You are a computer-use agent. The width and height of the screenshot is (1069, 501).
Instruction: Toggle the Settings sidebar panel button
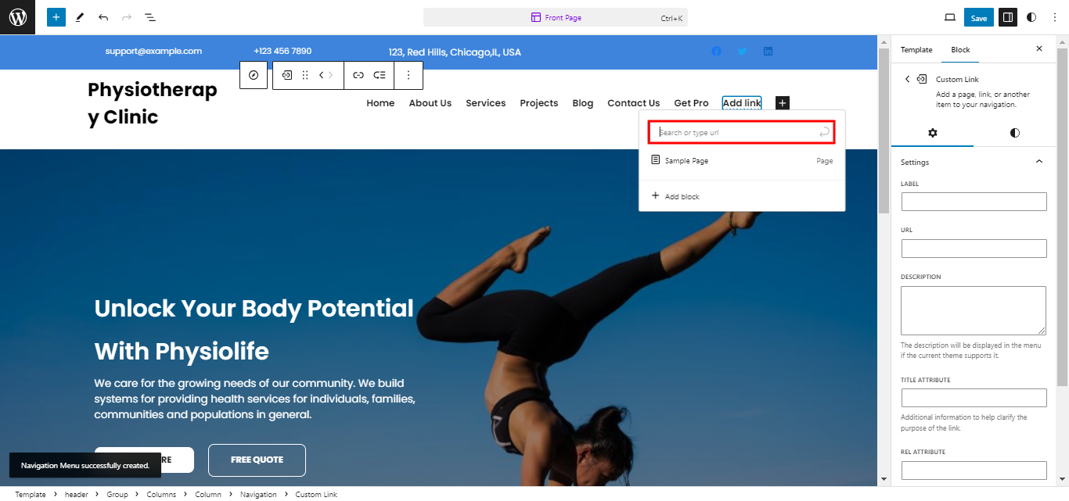1007,17
